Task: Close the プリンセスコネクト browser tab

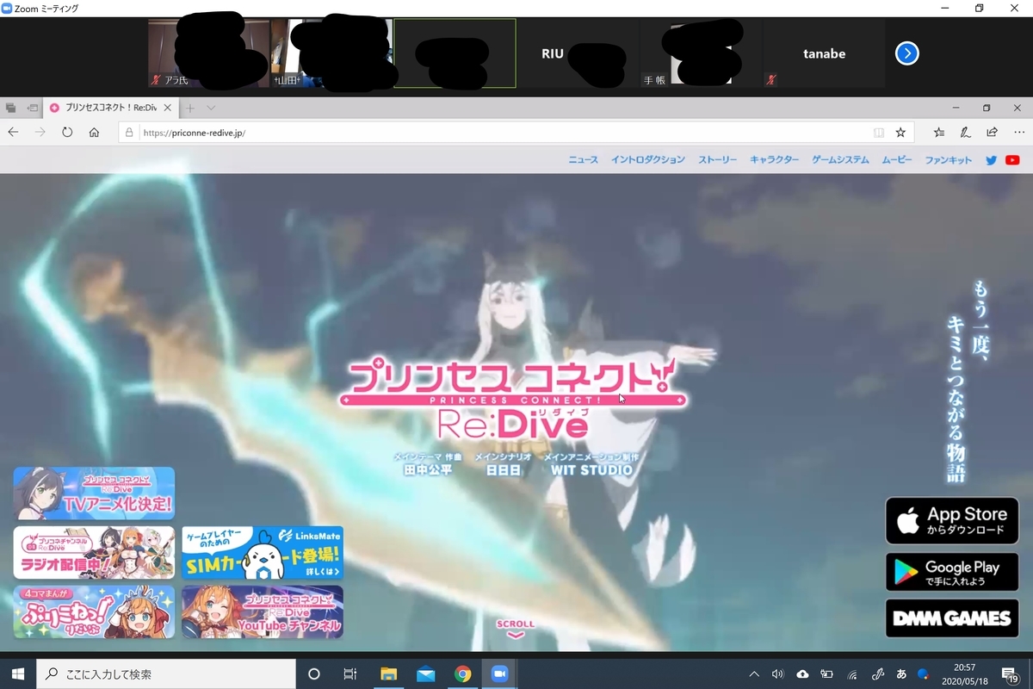Action: point(169,108)
